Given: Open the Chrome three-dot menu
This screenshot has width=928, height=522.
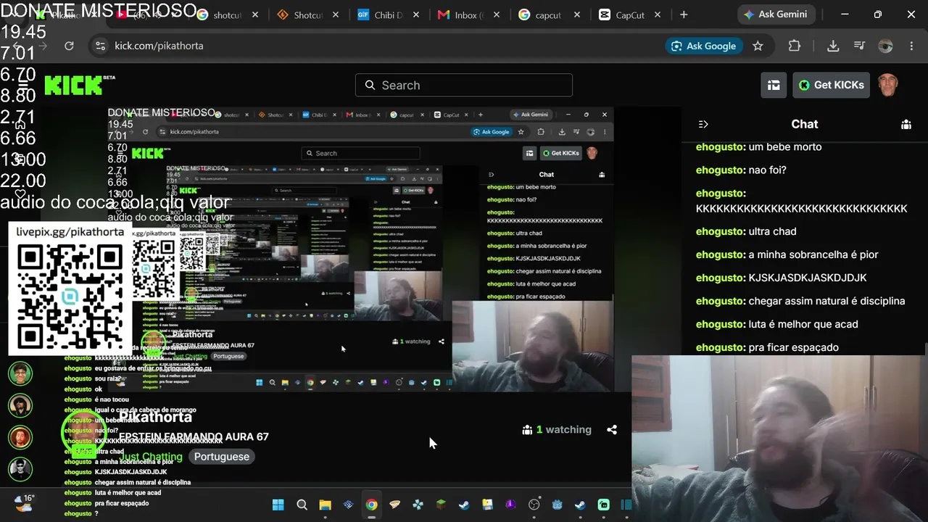Looking at the screenshot, I should [x=911, y=46].
